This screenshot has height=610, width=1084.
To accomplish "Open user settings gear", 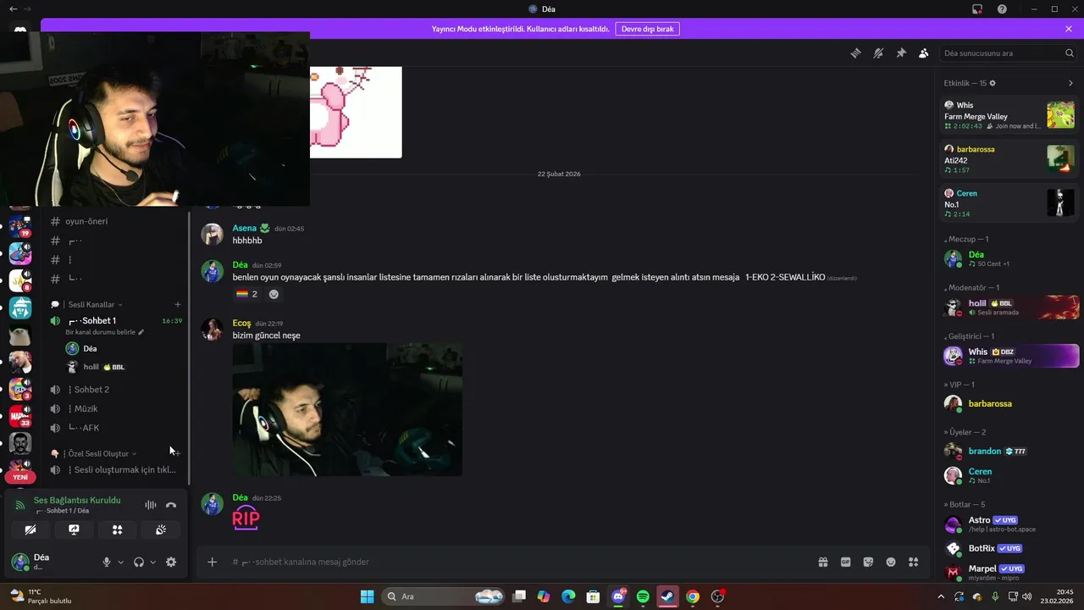I will 171,562.
